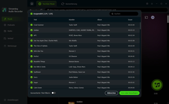The image size is (169, 104).
Task: Click artist Rema, Selena Gomez
Action: point(76,88)
